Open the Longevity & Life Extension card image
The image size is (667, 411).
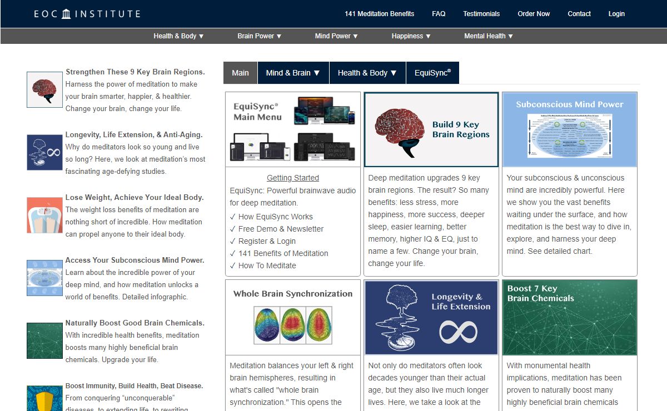(x=431, y=317)
